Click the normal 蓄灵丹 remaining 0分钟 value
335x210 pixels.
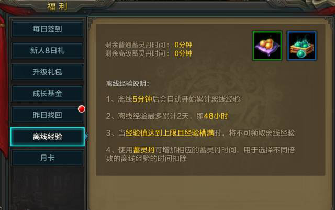183,45
